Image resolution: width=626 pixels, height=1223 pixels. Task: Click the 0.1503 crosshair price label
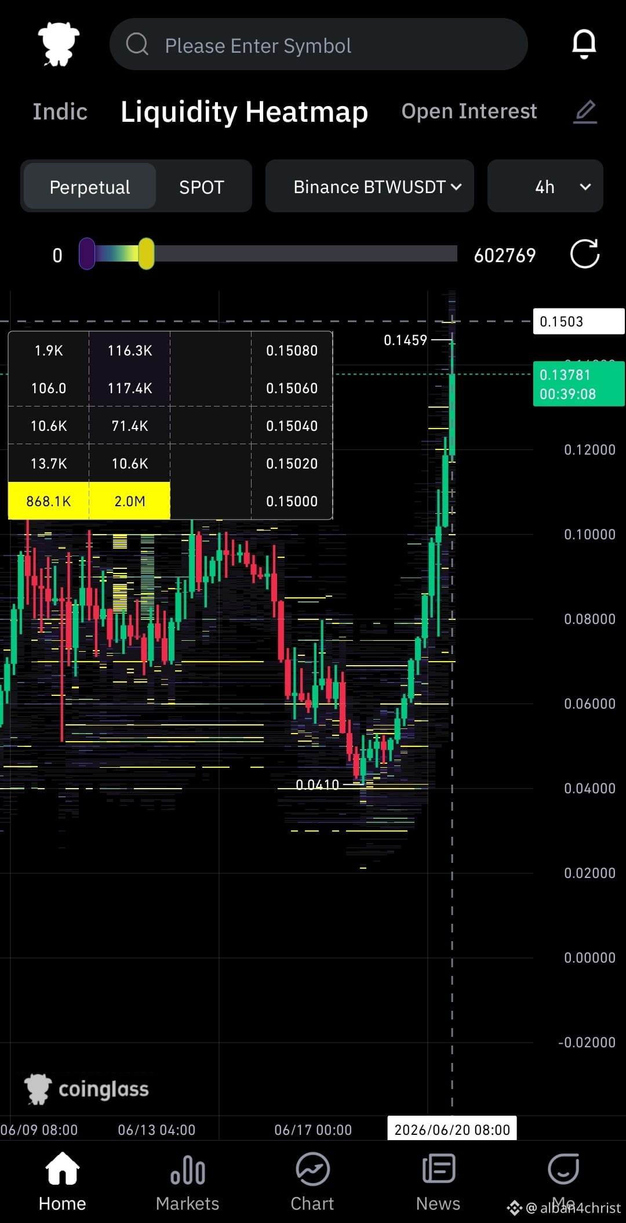pyautogui.click(x=578, y=321)
